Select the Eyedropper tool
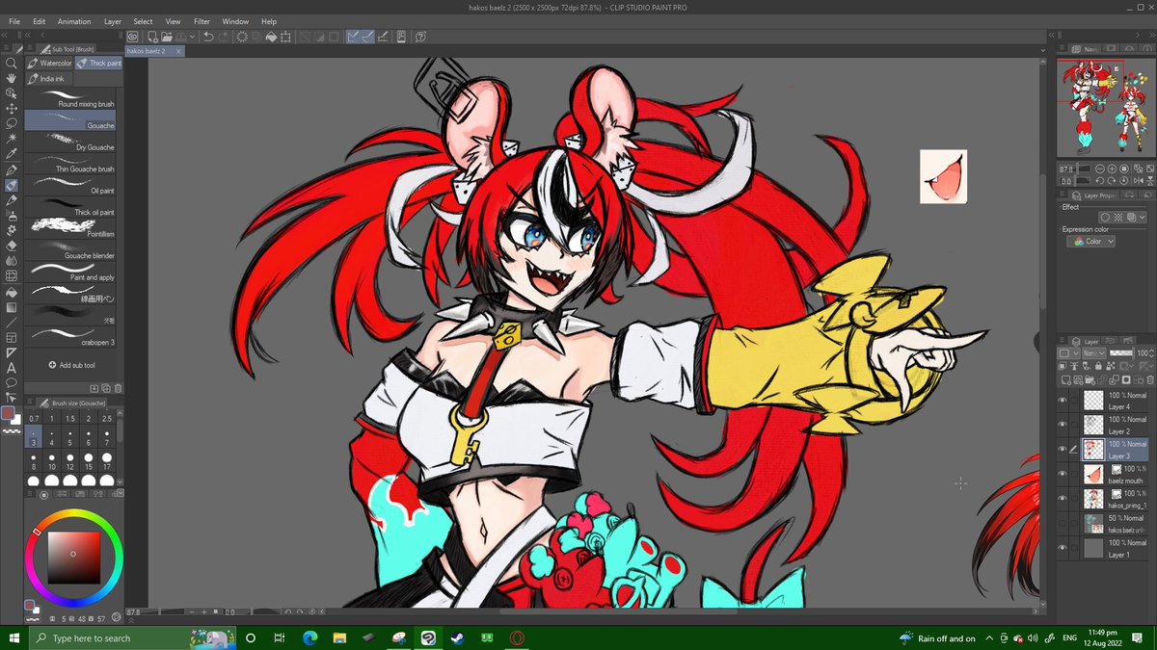 [12, 154]
